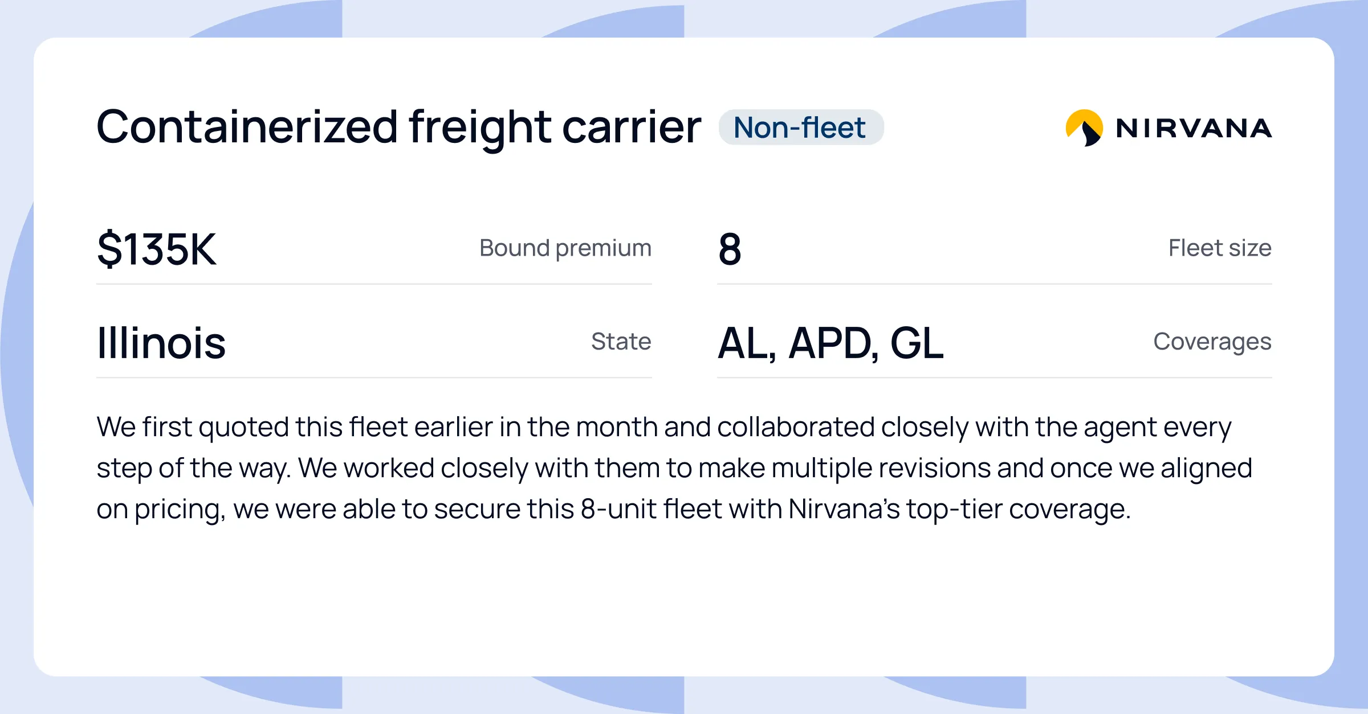This screenshot has width=1368, height=714.
Task: Click the text 'step of the way'
Action: [193, 469]
